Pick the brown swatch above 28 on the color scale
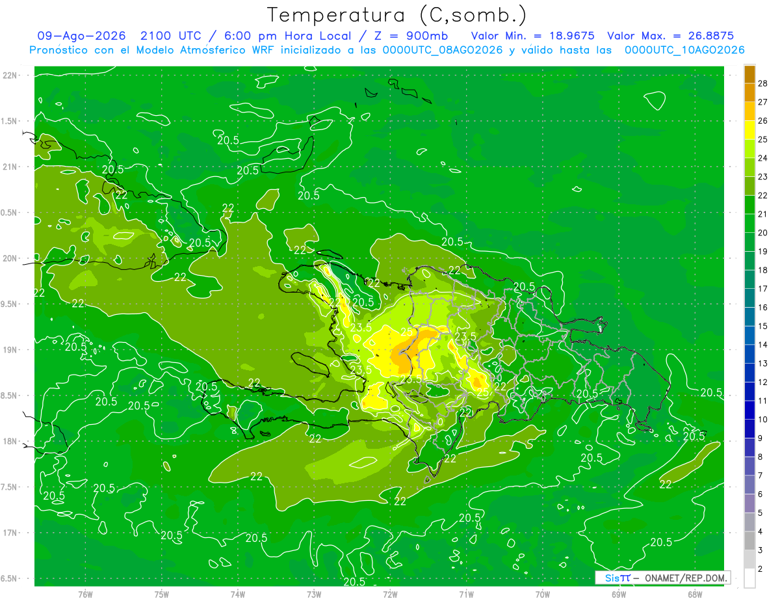 coord(749,75)
